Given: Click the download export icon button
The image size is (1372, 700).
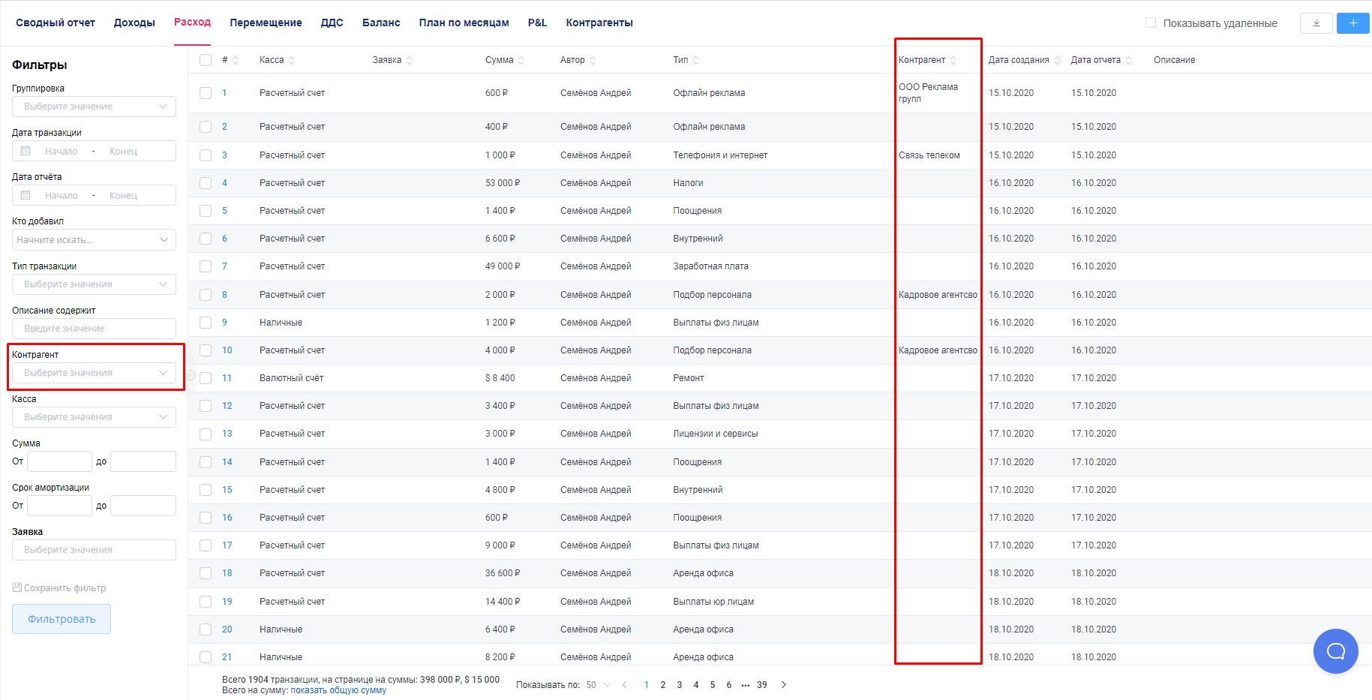Looking at the screenshot, I should click(x=1316, y=23).
